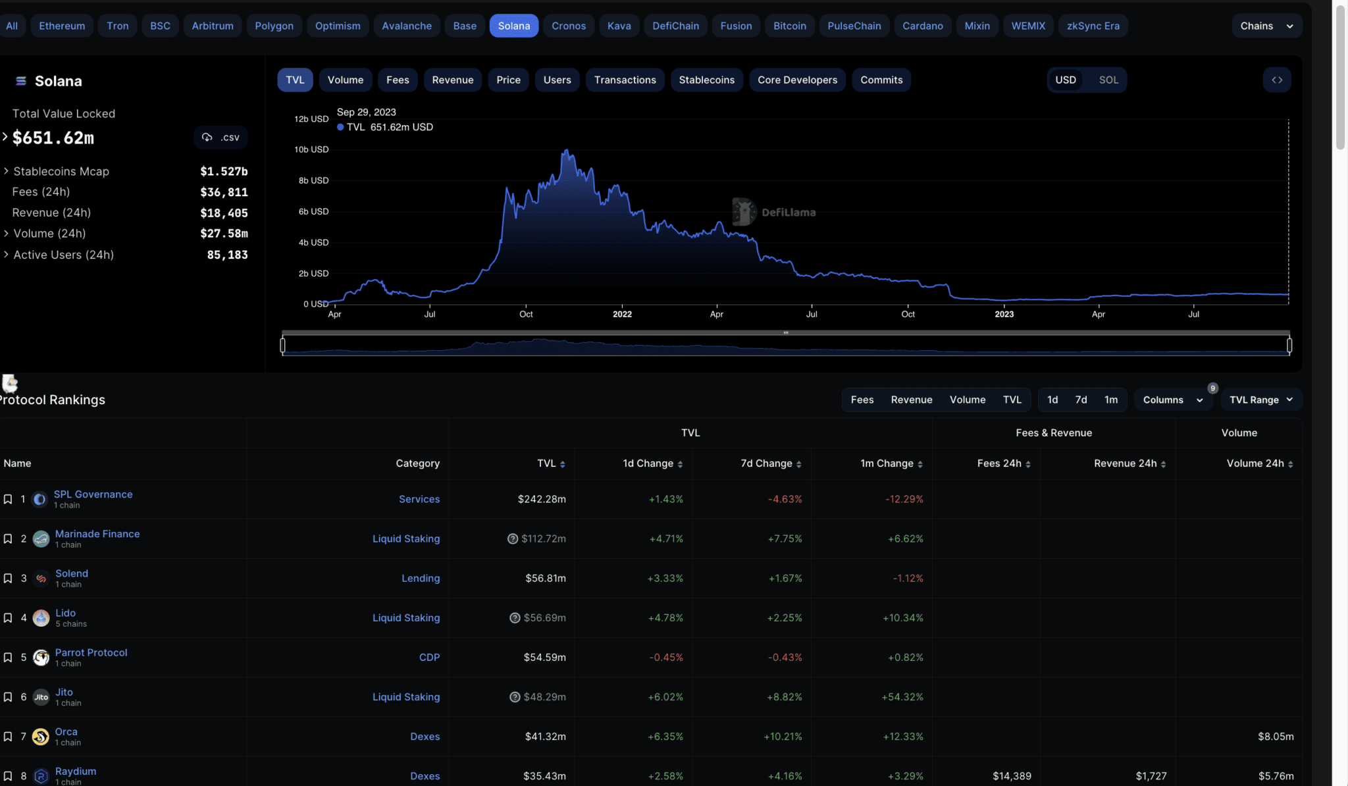Click the Raydium protocol logo
Screen dimensions: 1348x786
coord(41,776)
